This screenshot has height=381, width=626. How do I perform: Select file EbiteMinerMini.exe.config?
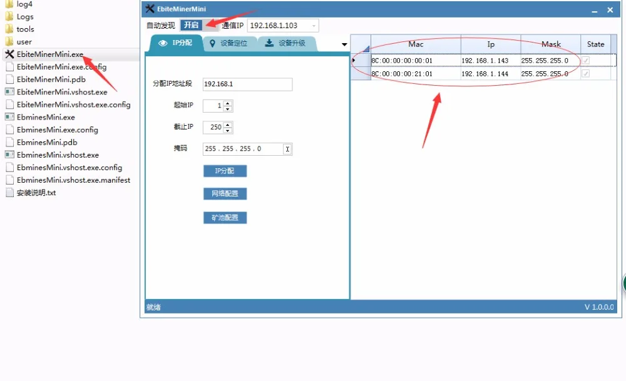point(61,66)
